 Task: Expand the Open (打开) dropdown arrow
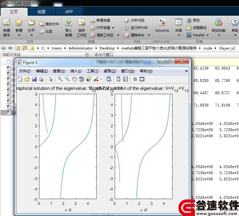[32, 35]
